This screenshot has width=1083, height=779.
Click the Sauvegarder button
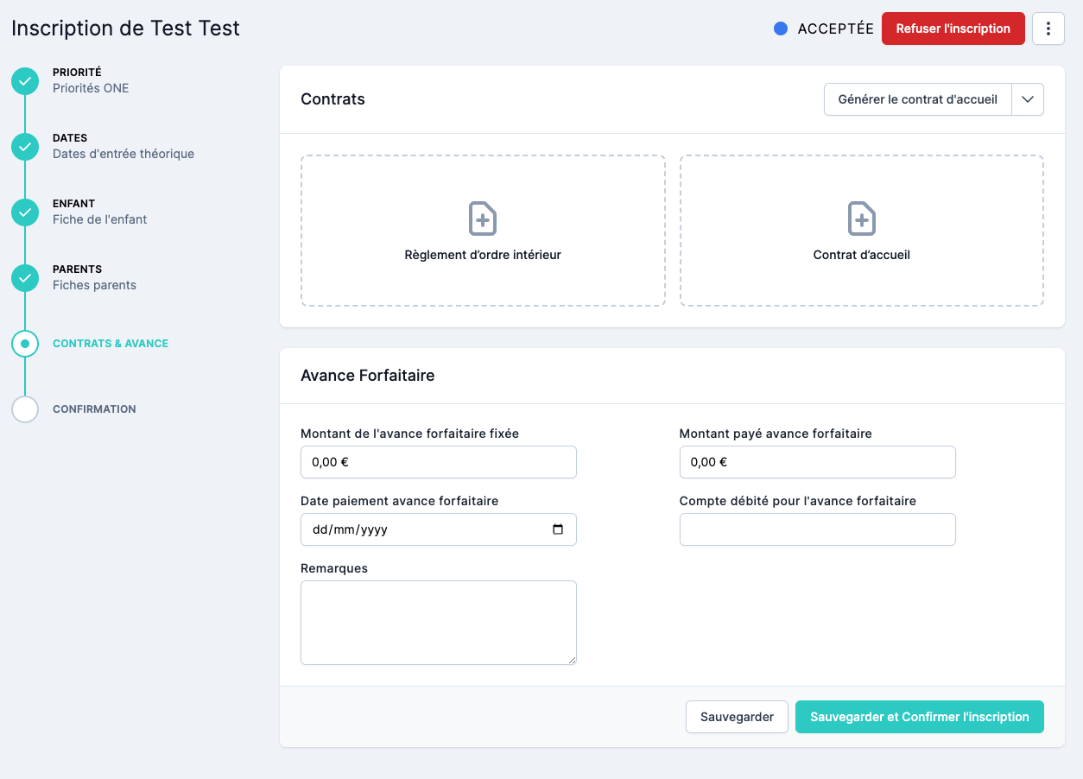pos(737,717)
